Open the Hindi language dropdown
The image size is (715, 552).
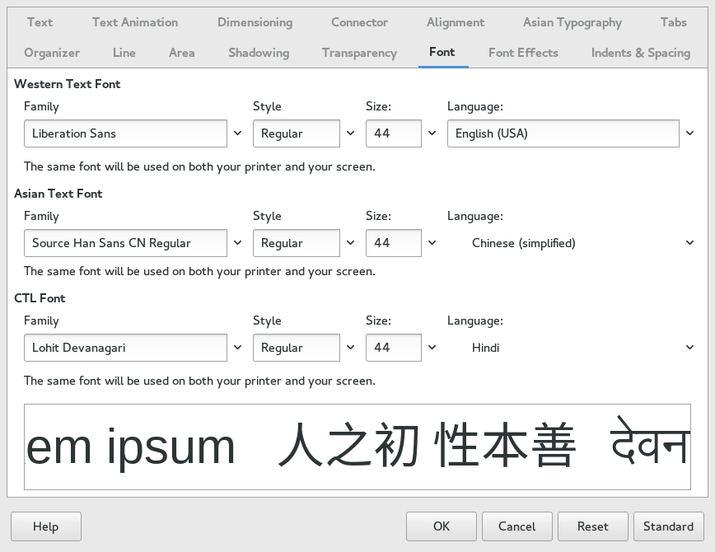[689, 347]
